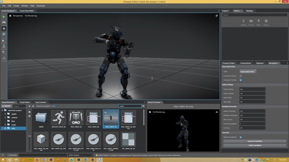Select the Scale tool in the viewport toolbar
This screenshot has height=162, width=289.
click(x=4, y=40)
